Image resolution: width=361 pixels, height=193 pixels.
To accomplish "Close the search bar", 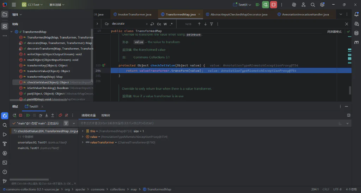I will [x=347, y=24].
